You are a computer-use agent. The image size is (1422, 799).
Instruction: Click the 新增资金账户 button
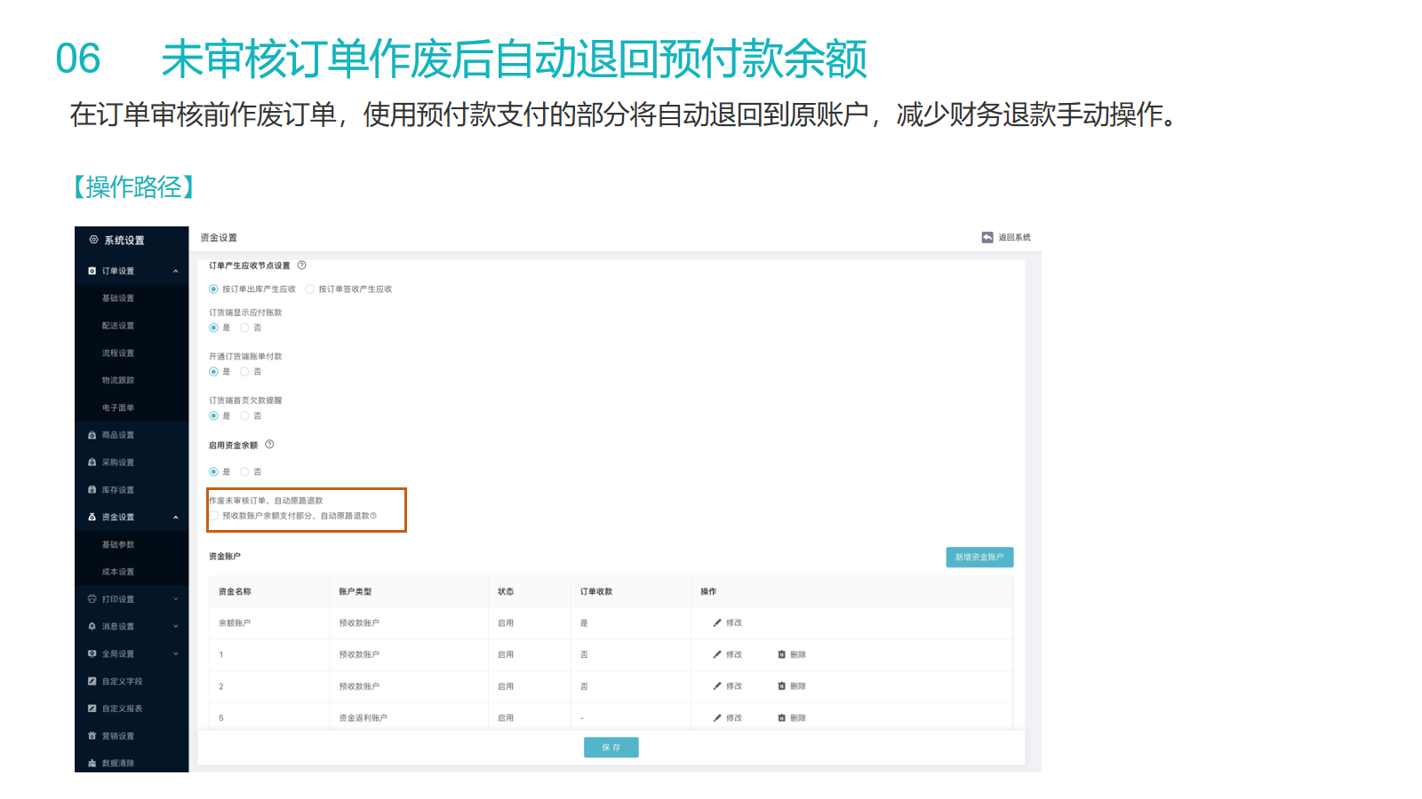(979, 557)
